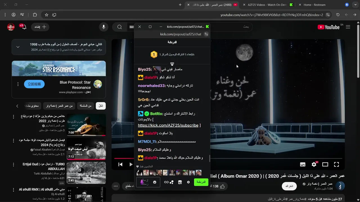Select the 'من السلسلة' filter chip
This screenshot has width=360, height=202.
tap(85, 106)
